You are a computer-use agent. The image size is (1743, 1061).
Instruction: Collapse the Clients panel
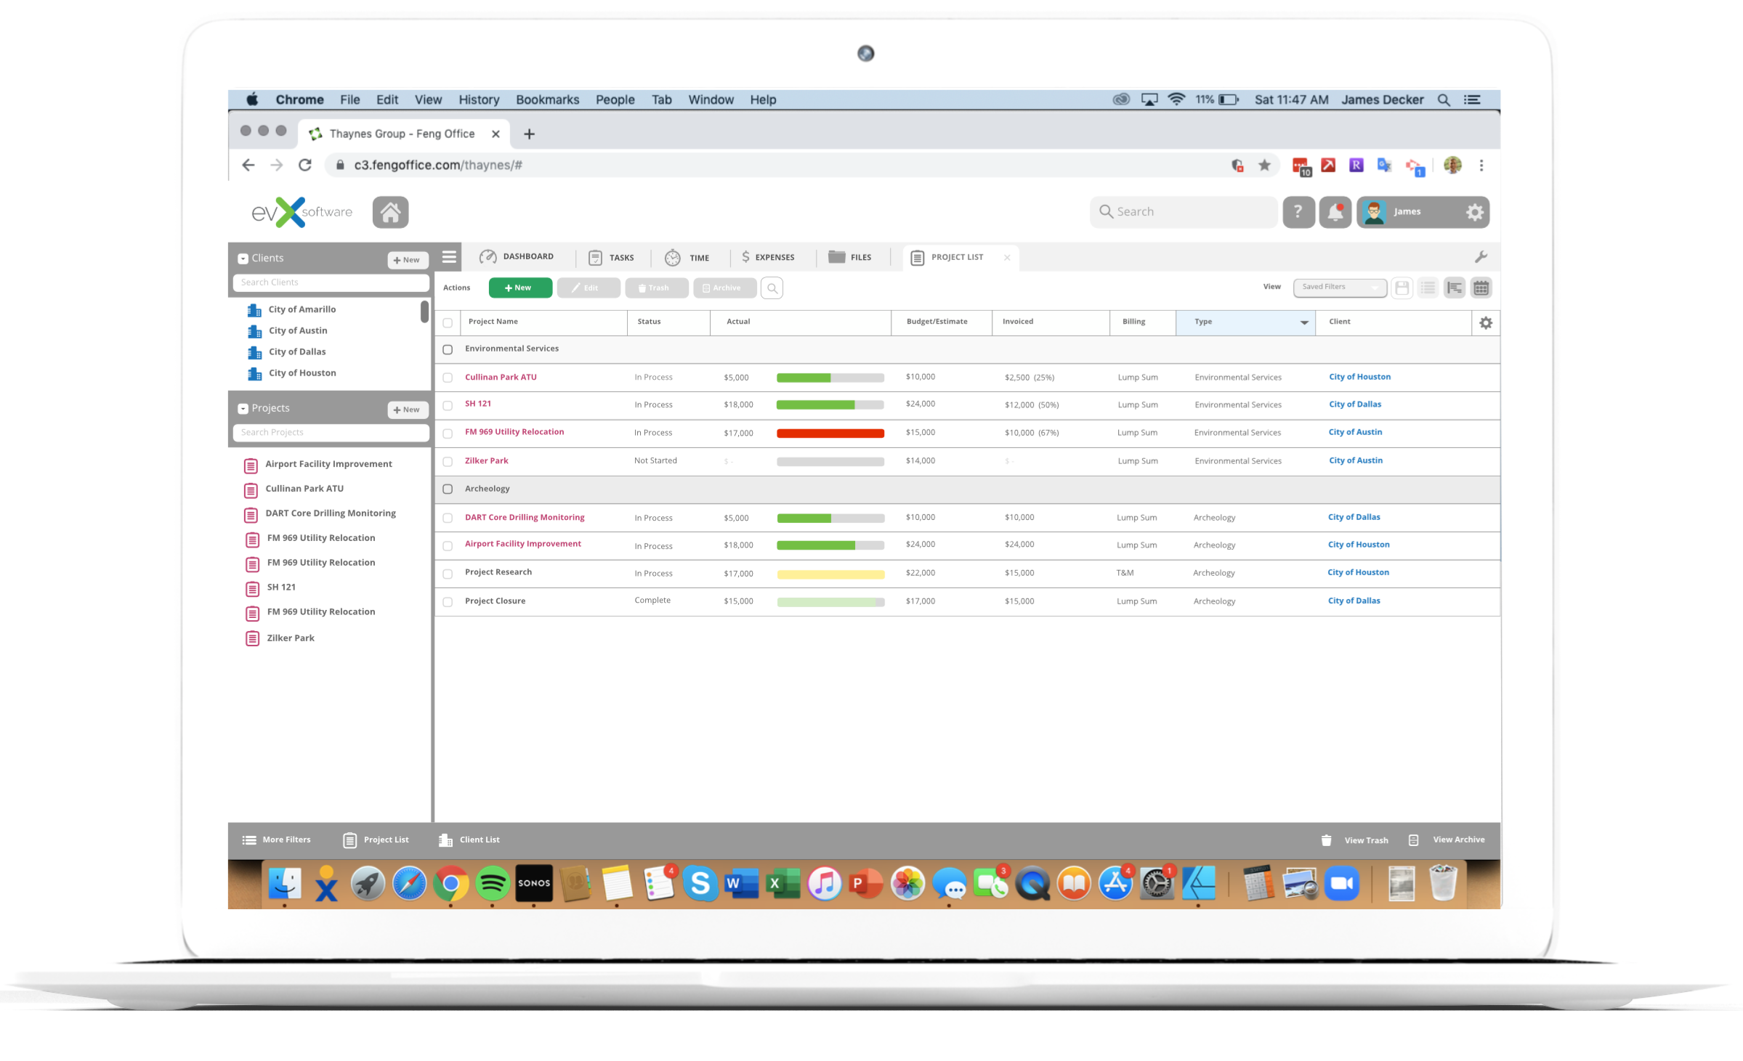pos(243,258)
